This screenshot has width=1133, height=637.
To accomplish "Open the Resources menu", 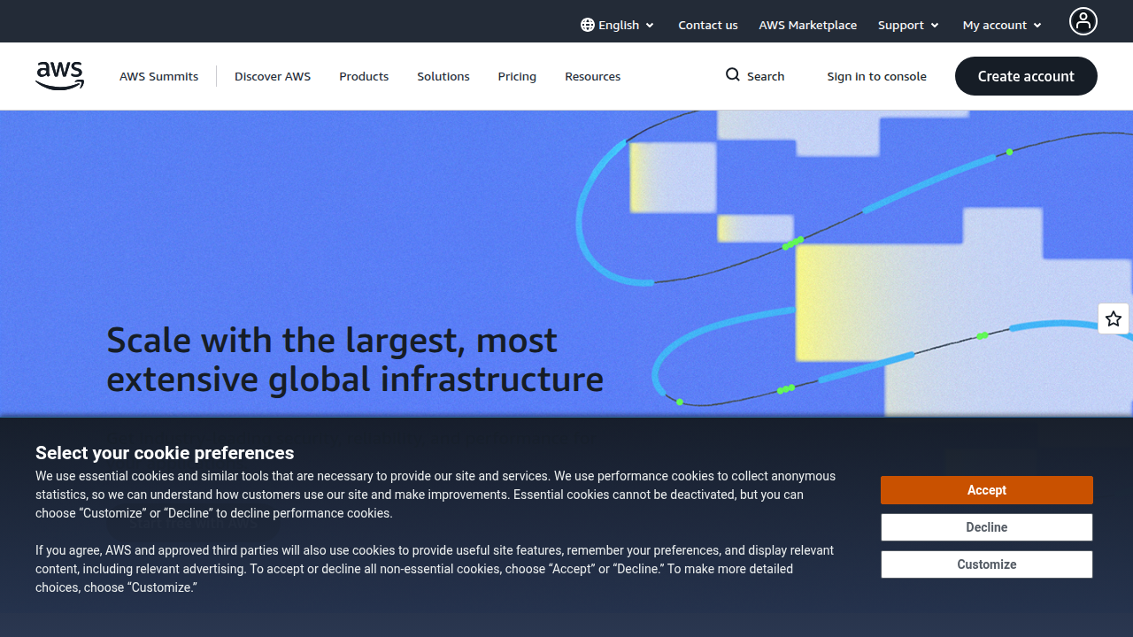I will click(x=593, y=76).
